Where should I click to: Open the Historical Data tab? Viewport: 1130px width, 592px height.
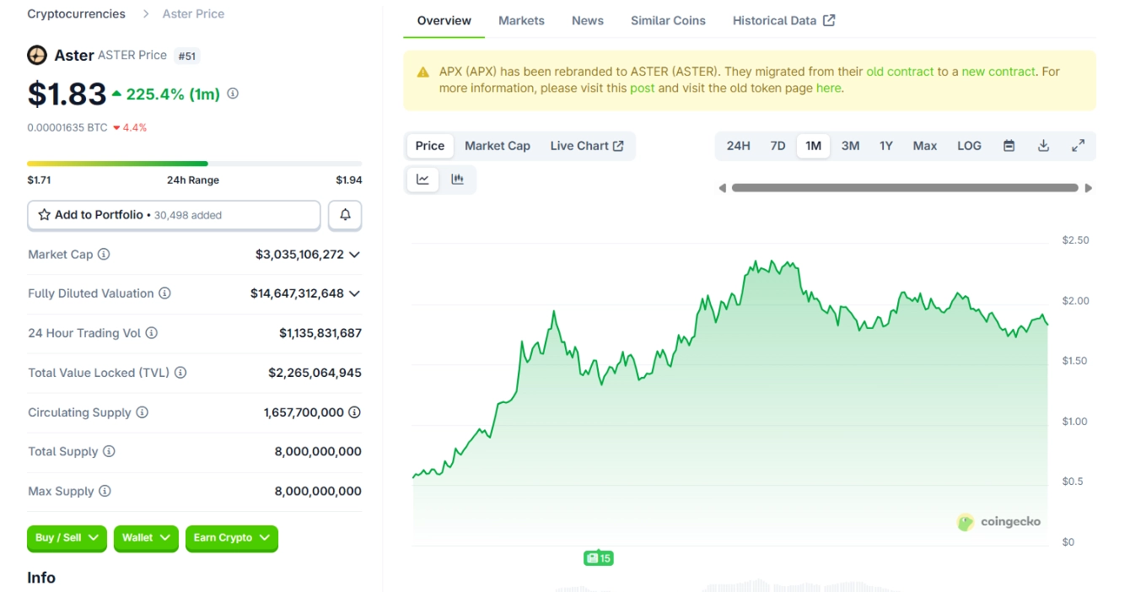pyautogui.click(x=783, y=20)
